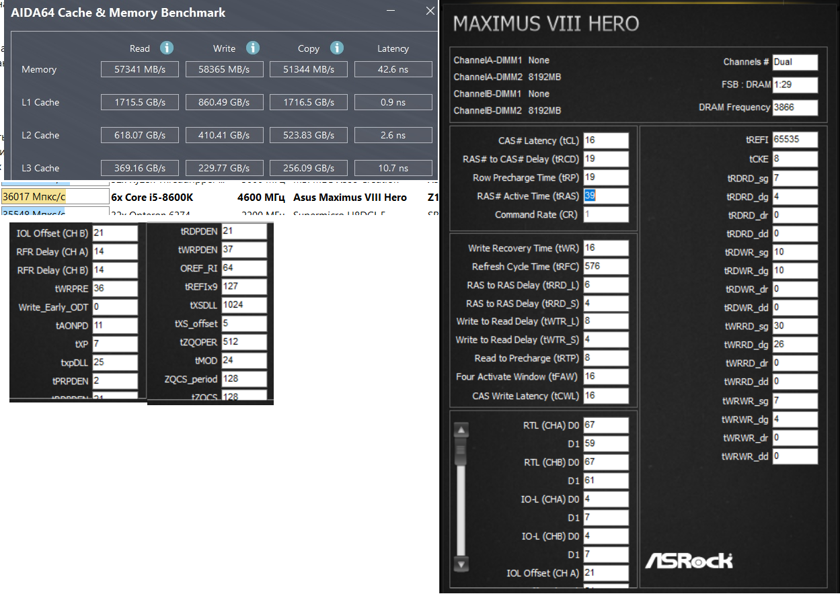Viewport: 840px width, 596px height.
Task: Click the scrollbar up arrow in timing panel
Action: tap(461, 431)
